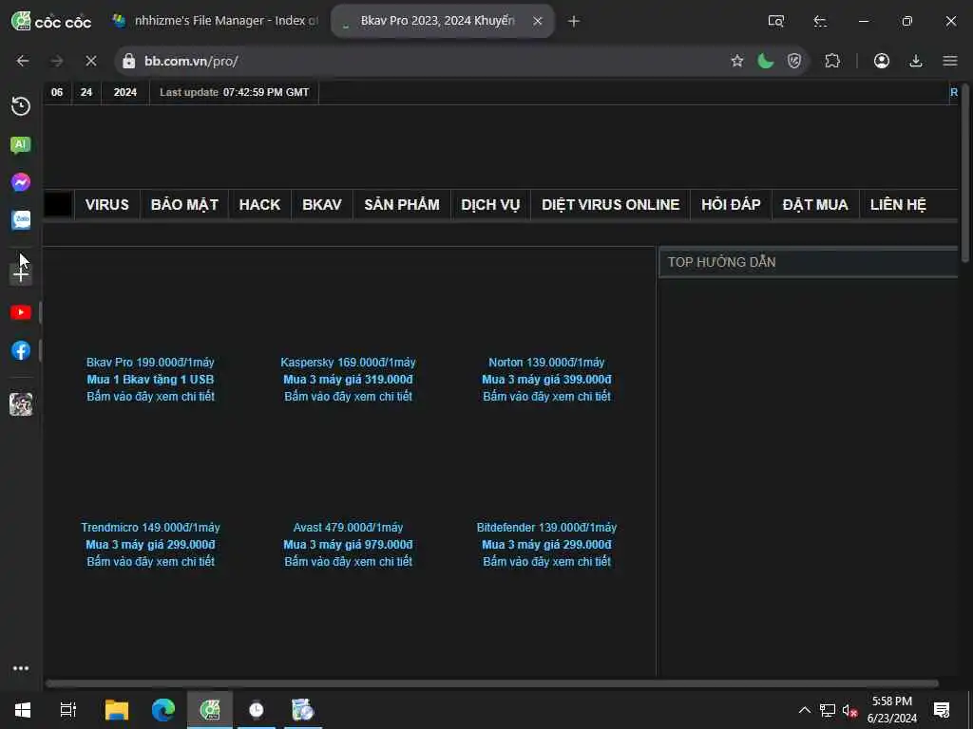
Task: Open Avast 479.000đ/1máy link
Action: [348, 528]
